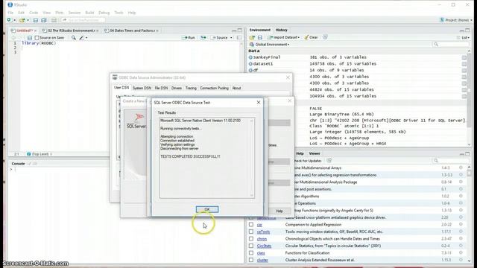
Task: Click the Environment pane search field
Action: (450, 45)
